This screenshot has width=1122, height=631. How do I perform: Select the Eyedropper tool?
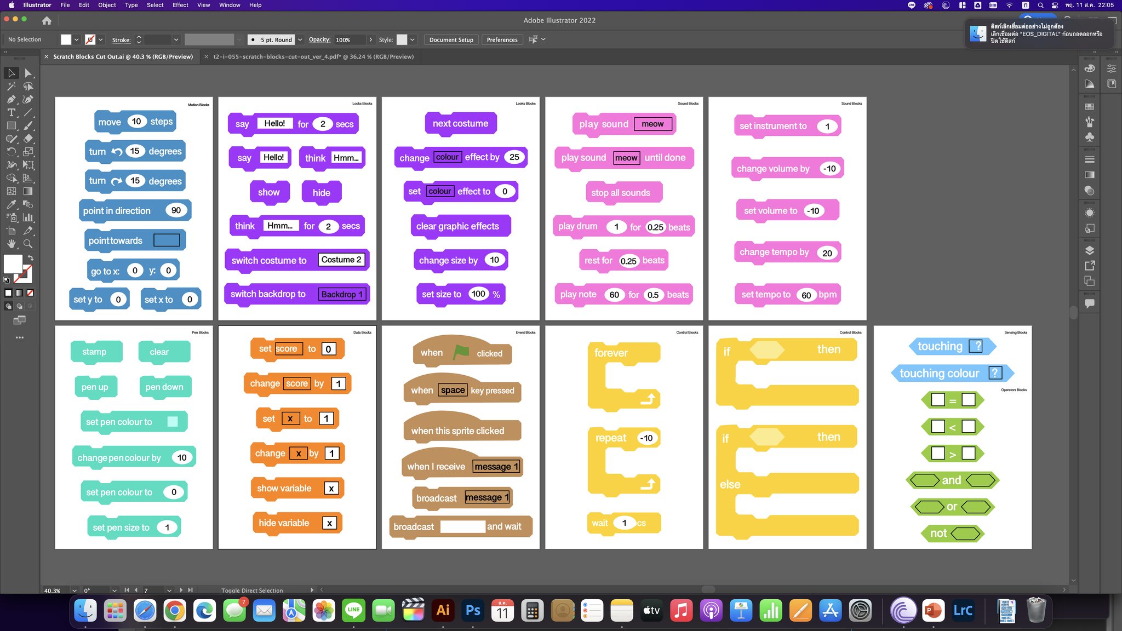12,204
